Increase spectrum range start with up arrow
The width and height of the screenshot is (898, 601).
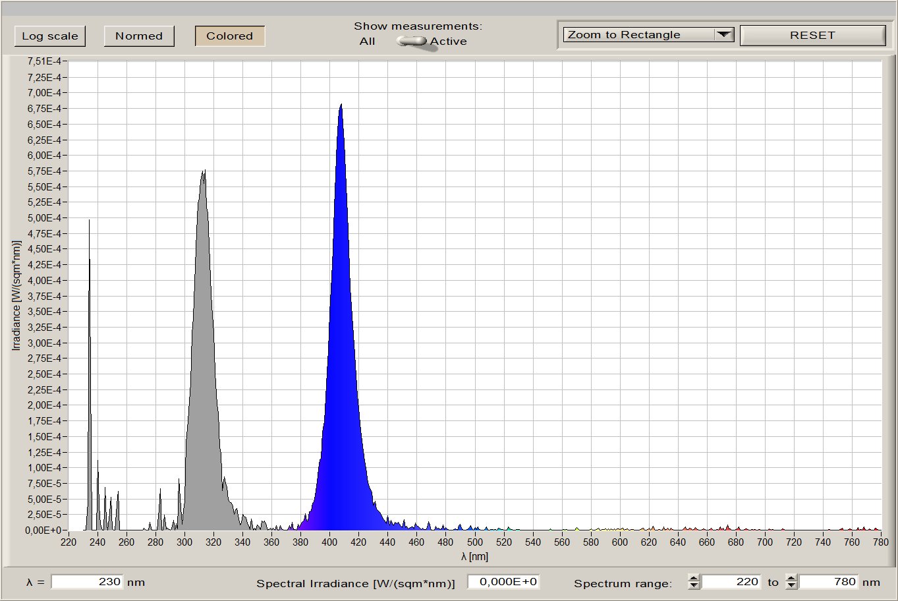click(x=694, y=578)
